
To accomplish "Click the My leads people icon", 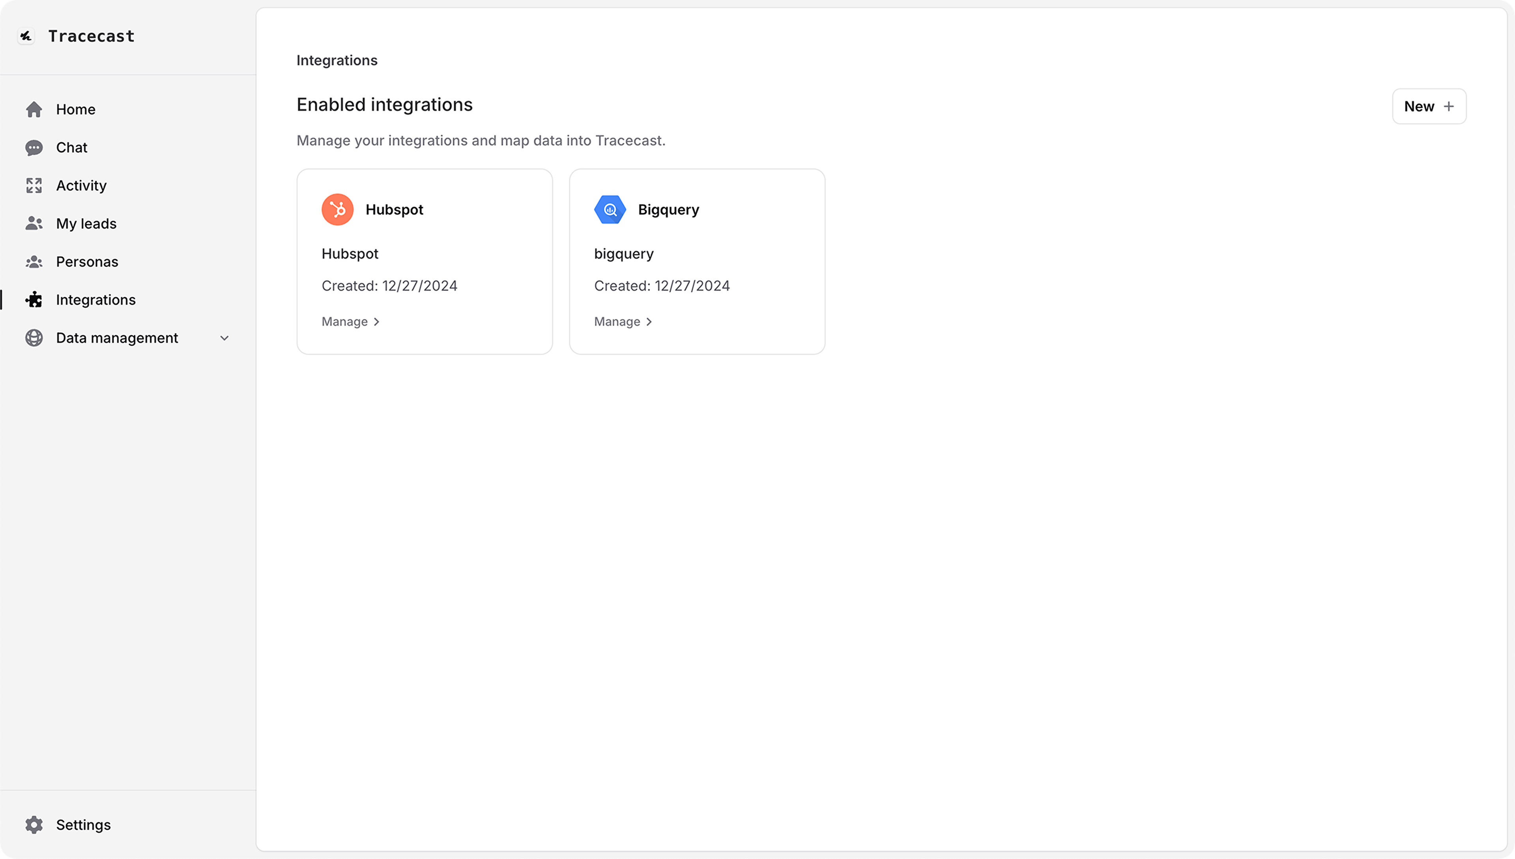I will pyautogui.click(x=34, y=224).
